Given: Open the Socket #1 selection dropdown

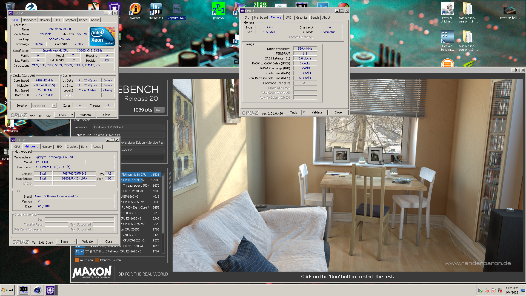Looking at the screenshot, I should (x=54, y=106).
